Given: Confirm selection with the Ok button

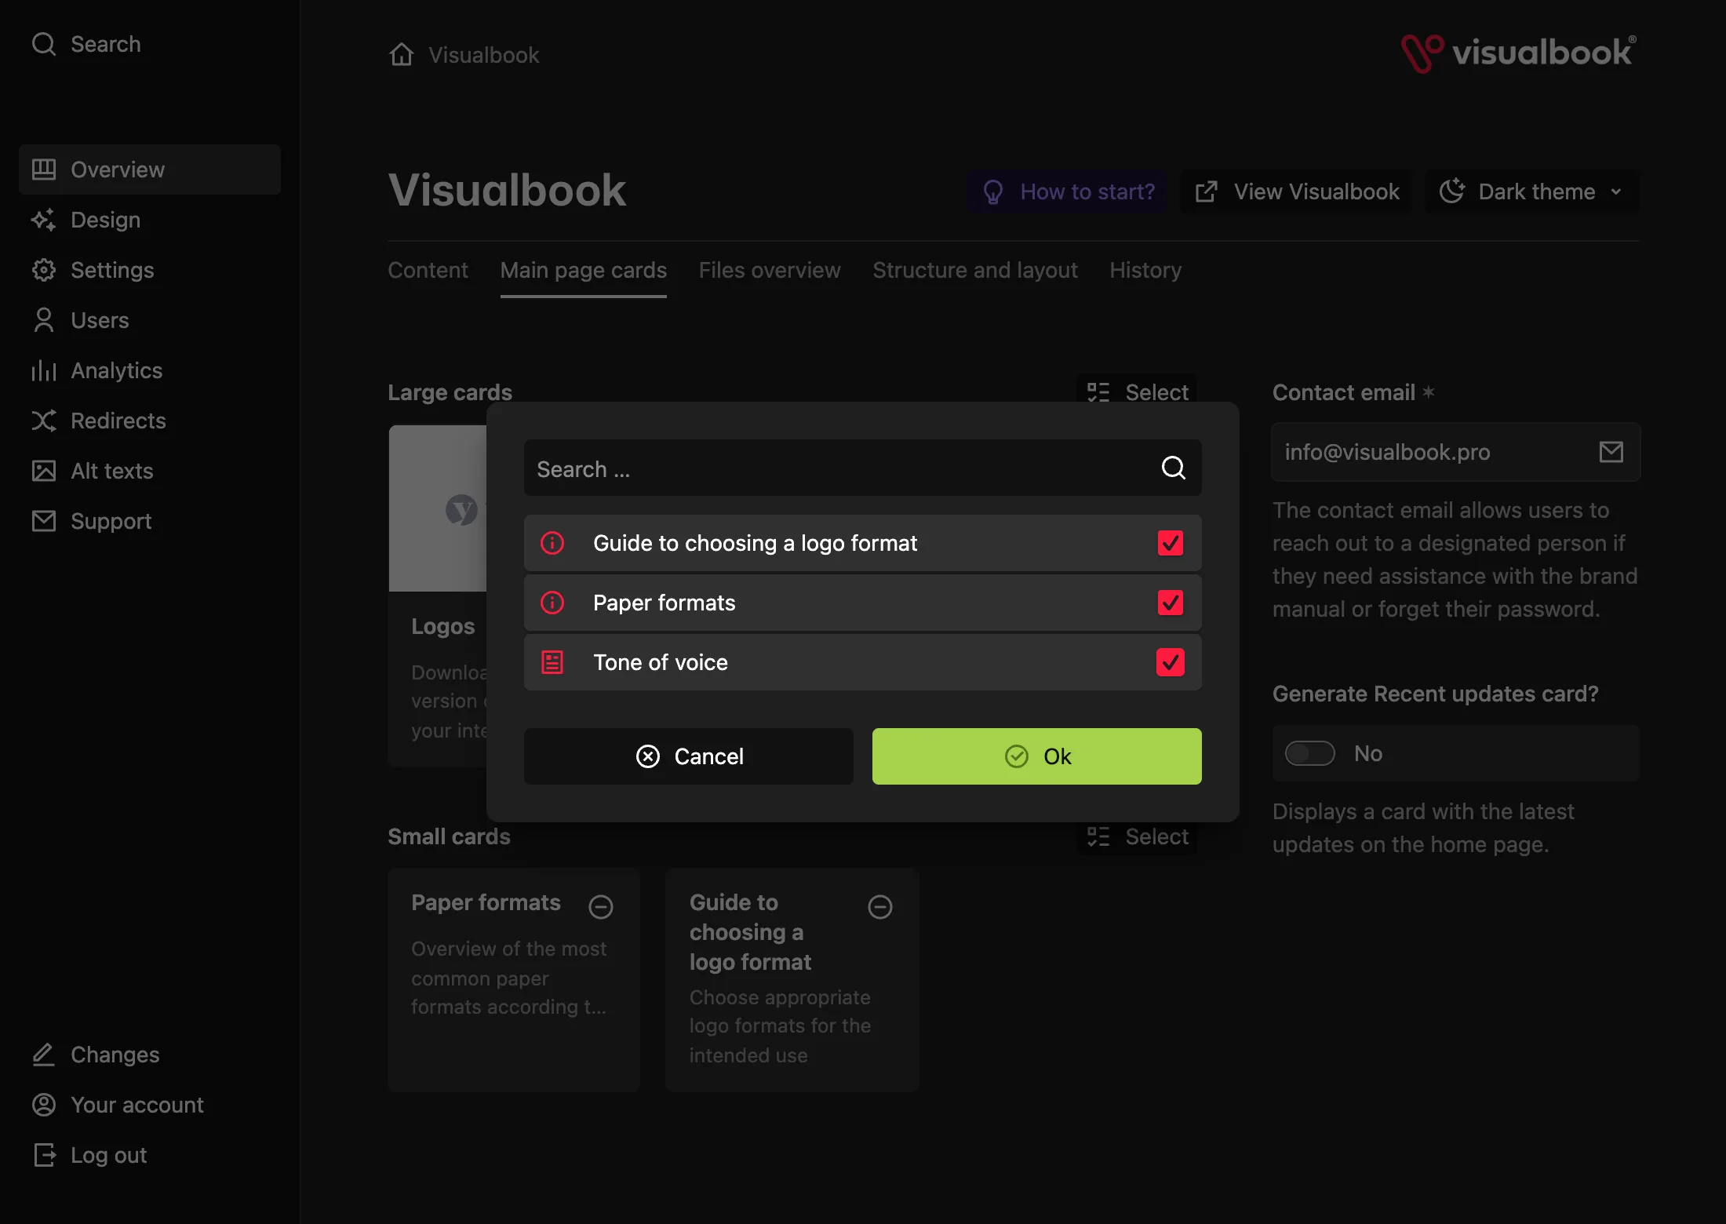Looking at the screenshot, I should pyautogui.click(x=1037, y=756).
